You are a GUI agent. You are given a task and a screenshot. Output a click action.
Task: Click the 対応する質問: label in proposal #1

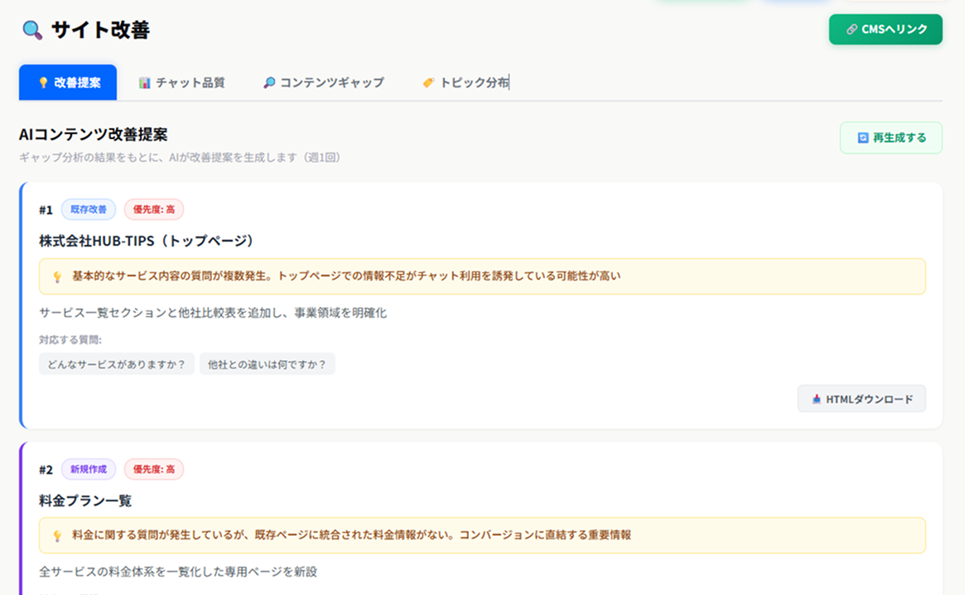70,339
